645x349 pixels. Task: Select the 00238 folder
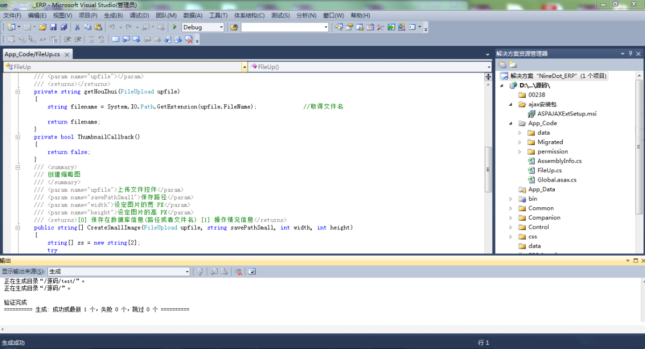(536, 95)
